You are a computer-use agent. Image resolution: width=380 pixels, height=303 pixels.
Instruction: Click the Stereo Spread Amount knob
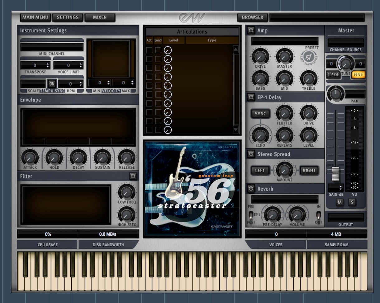[x=284, y=170]
